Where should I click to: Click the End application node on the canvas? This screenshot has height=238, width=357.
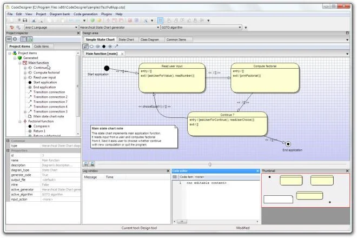(288, 144)
